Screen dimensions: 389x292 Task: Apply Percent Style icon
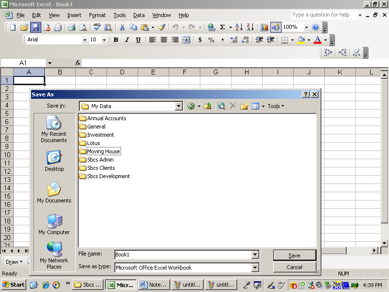pos(211,40)
